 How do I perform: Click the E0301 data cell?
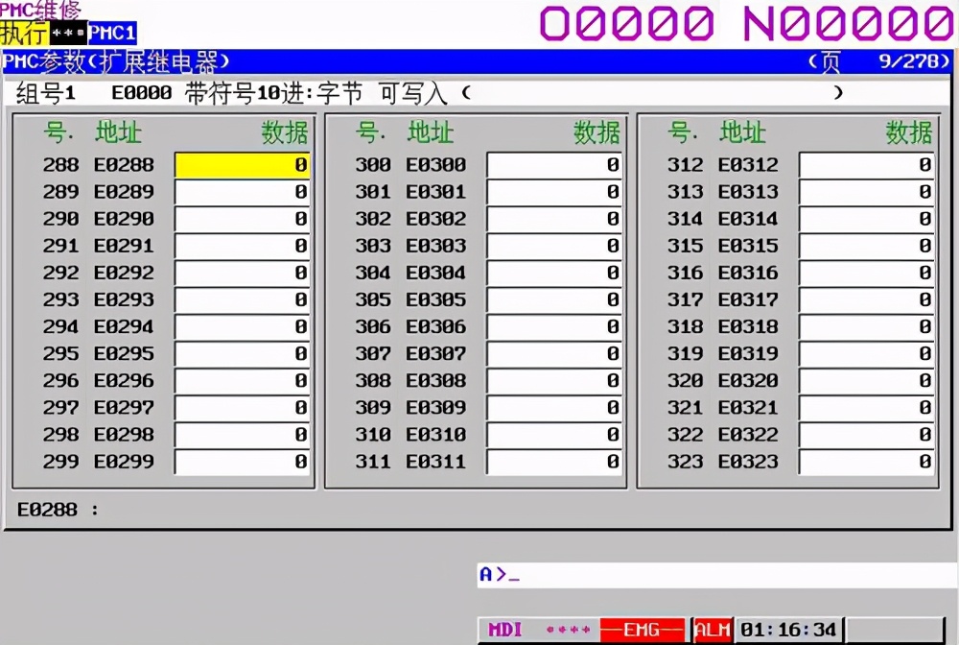[554, 192]
